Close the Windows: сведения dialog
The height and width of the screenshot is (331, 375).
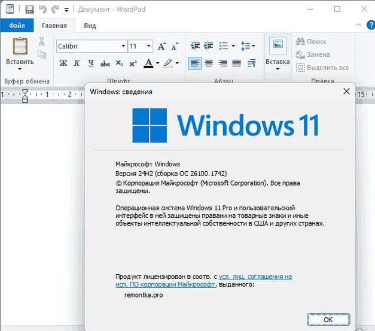[x=346, y=92]
